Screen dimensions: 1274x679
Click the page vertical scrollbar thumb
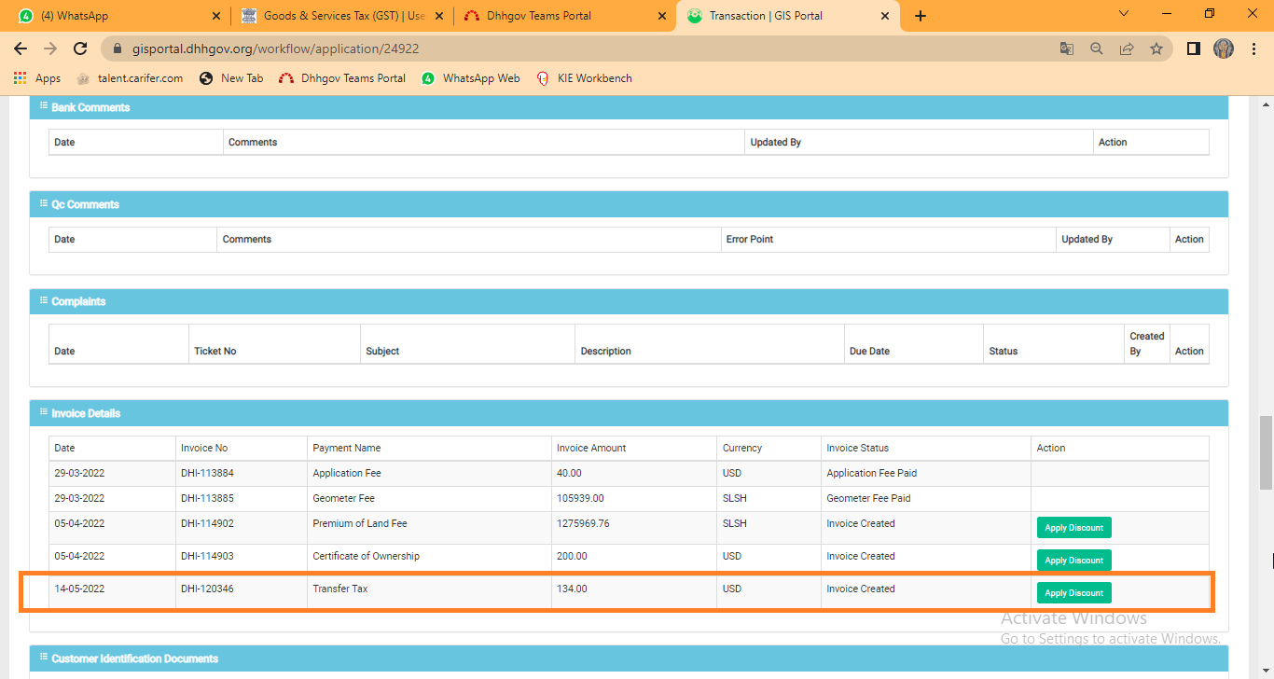[x=1266, y=451]
